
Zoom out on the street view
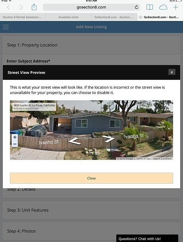15,144
